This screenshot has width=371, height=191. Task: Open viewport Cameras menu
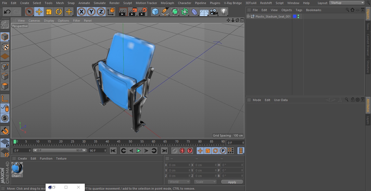(x=34, y=21)
